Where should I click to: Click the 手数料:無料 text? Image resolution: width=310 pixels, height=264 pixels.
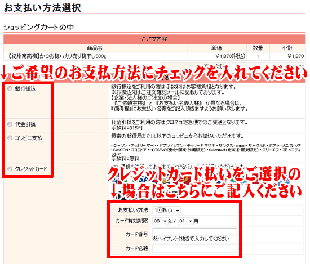125,159
